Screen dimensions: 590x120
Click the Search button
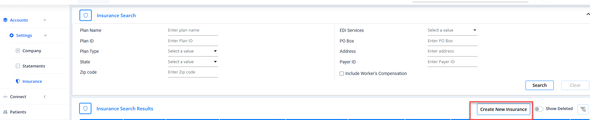tap(540, 85)
